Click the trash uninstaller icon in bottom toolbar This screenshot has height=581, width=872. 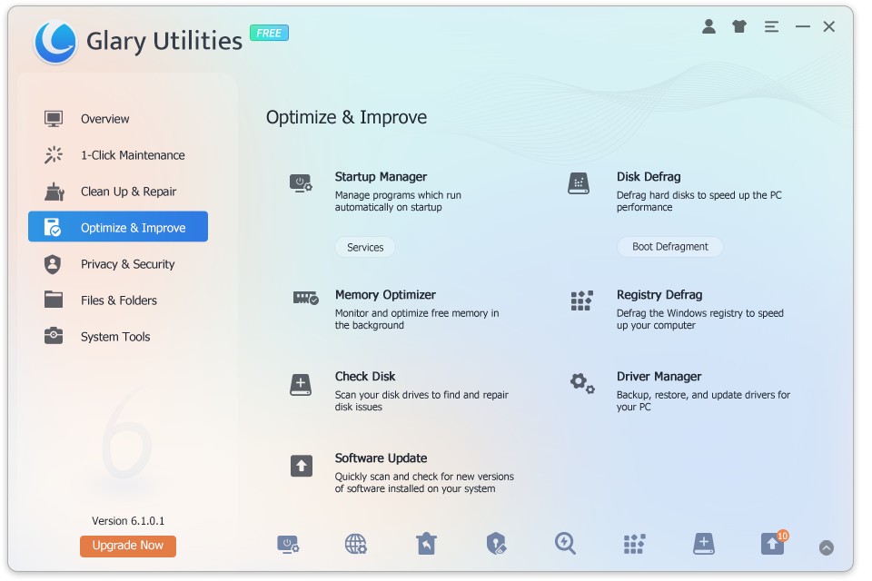pyautogui.click(x=426, y=544)
